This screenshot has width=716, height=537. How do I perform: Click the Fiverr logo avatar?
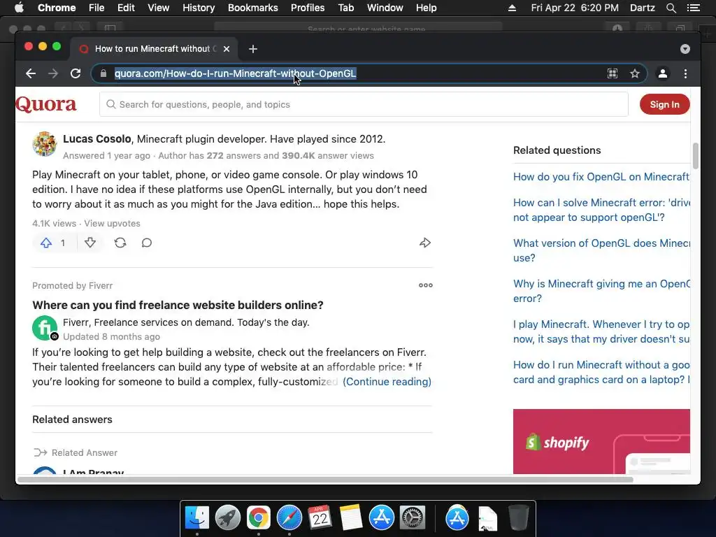coord(45,328)
